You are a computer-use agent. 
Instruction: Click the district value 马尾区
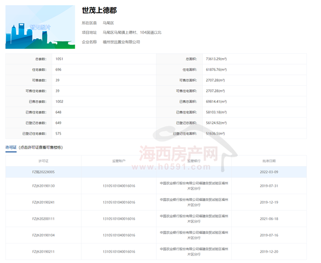[x=108, y=23]
